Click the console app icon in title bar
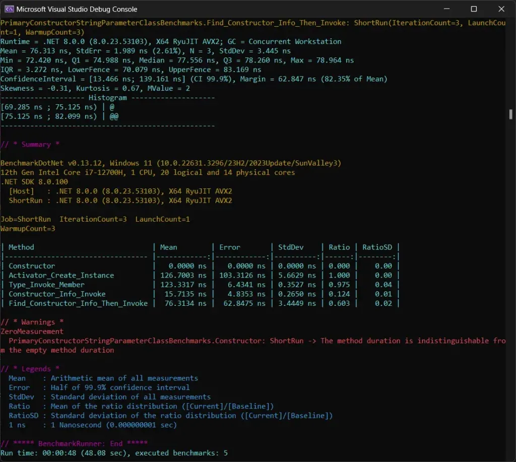 point(9,9)
